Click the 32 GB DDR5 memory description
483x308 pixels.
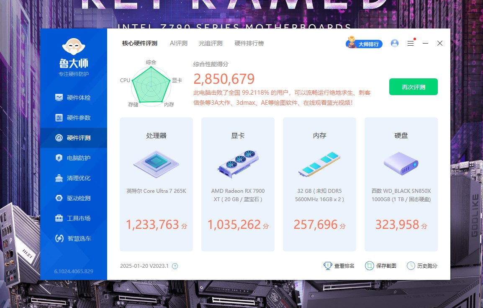319,195
